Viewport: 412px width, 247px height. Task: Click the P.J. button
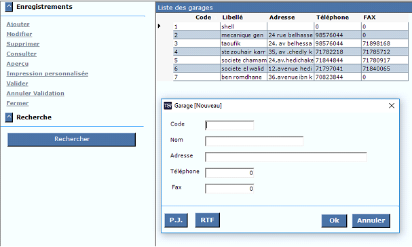coord(176,221)
